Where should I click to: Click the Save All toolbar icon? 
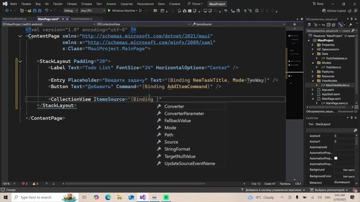click(39, 11)
